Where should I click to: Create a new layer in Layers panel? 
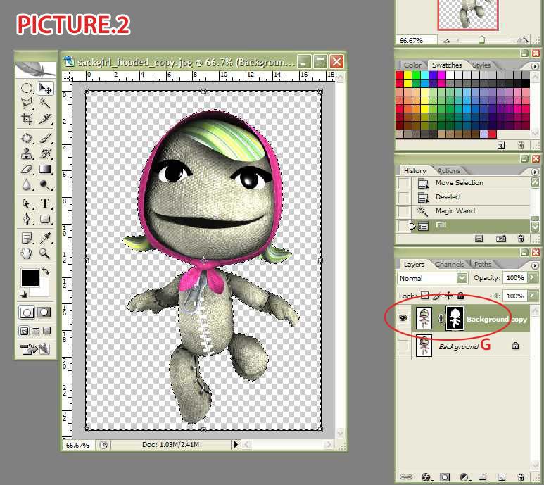point(501,478)
